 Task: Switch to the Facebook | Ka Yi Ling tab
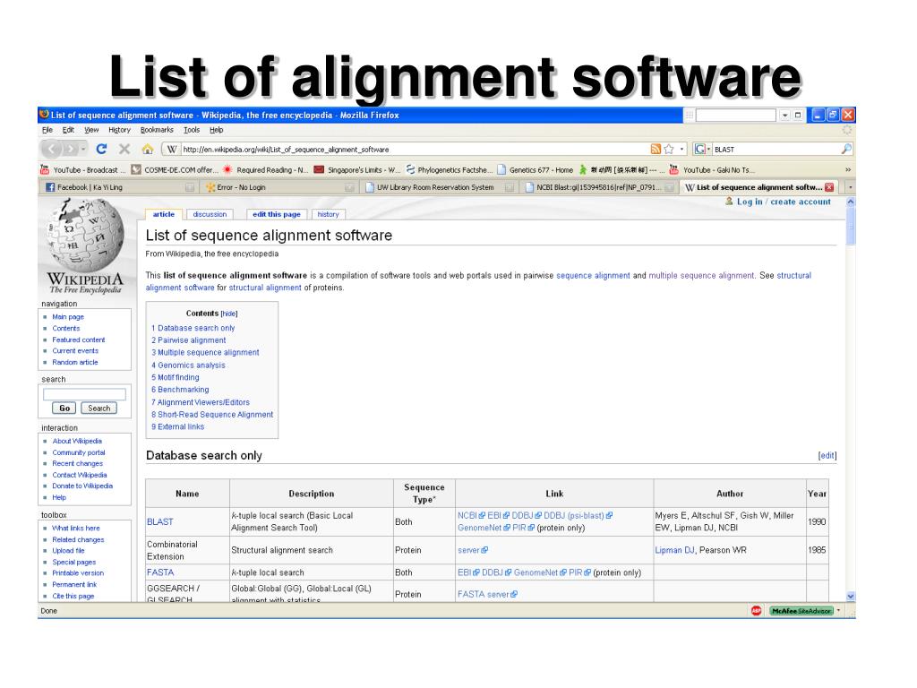pyautogui.click(x=119, y=187)
